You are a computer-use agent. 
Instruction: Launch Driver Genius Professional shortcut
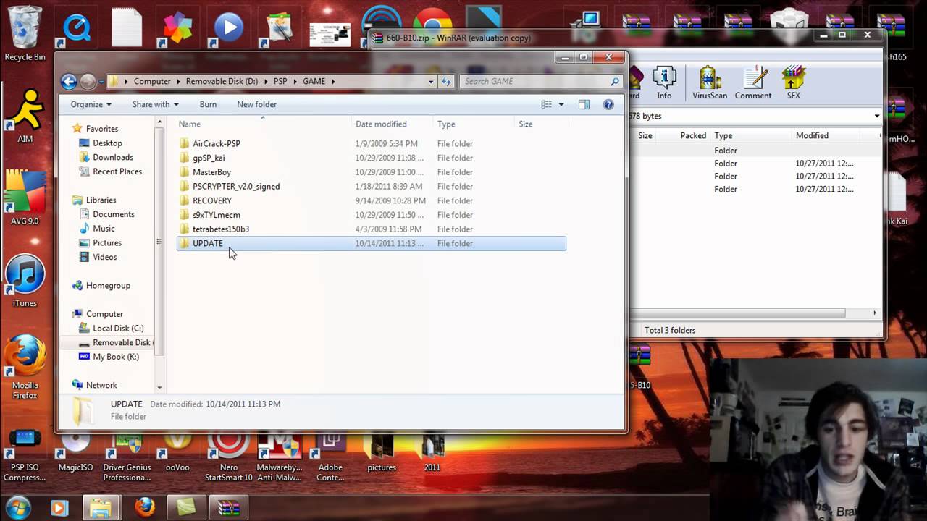coord(127,456)
